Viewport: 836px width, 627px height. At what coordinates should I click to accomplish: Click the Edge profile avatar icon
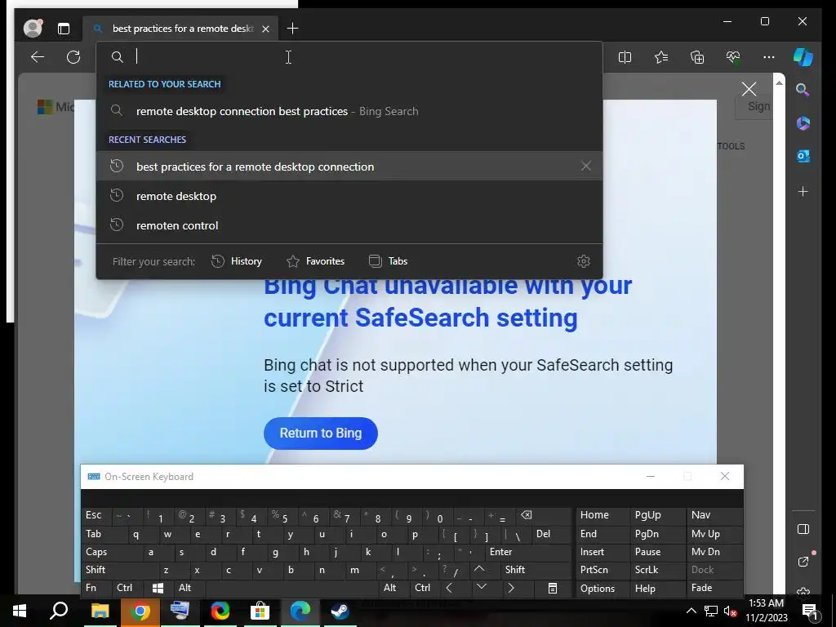(33, 29)
